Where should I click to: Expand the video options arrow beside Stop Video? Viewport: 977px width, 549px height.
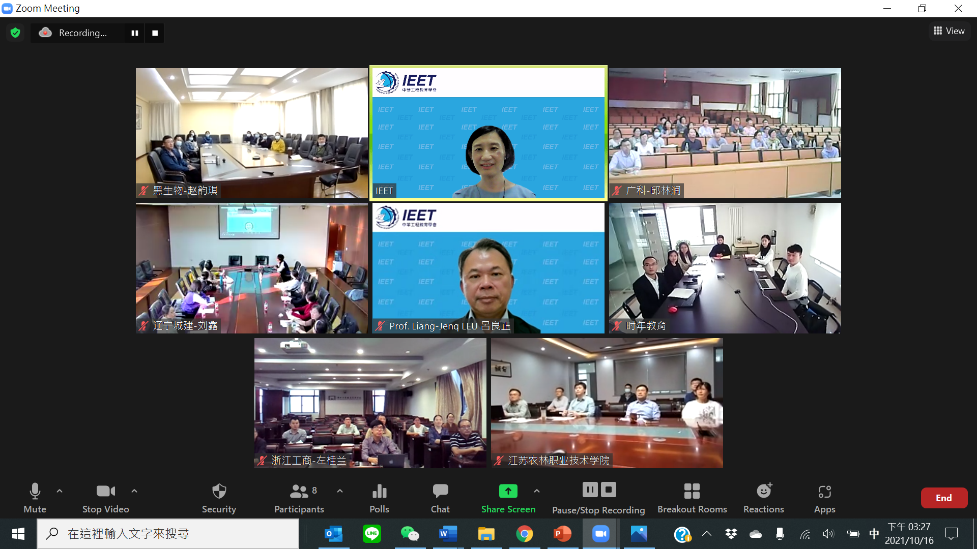[x=134, y=491]
